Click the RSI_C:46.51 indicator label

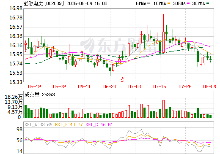point(99,124)
